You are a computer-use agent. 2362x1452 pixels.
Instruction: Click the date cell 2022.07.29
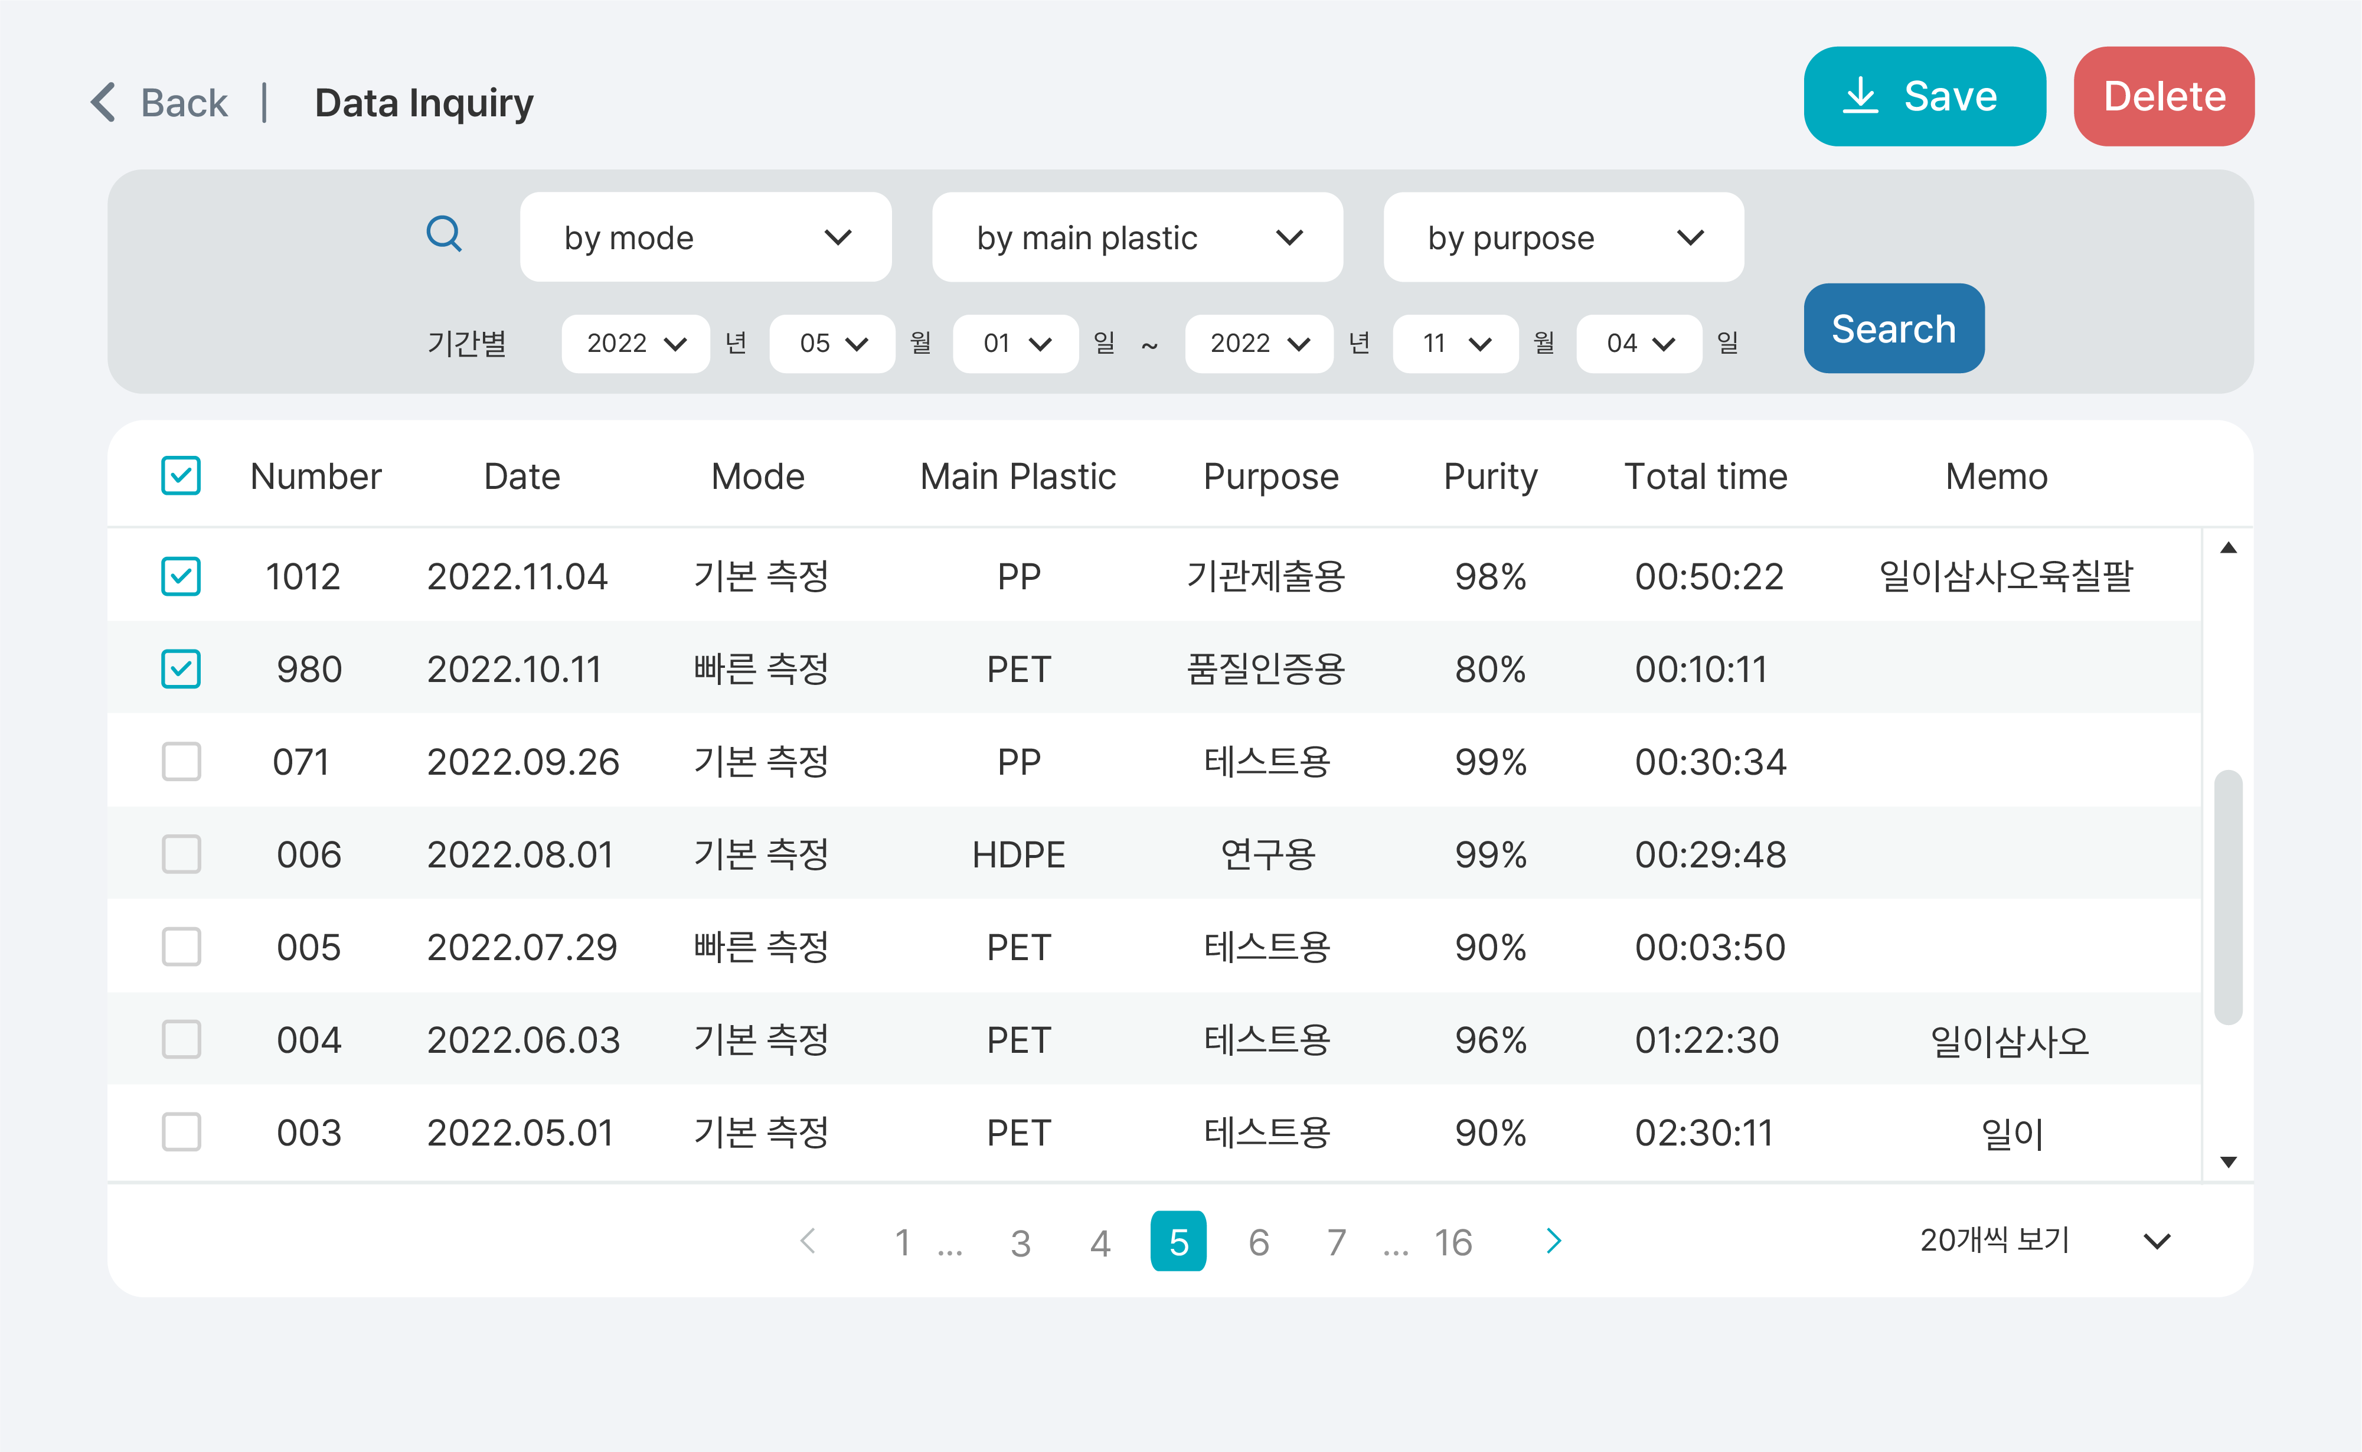[522, 947]
